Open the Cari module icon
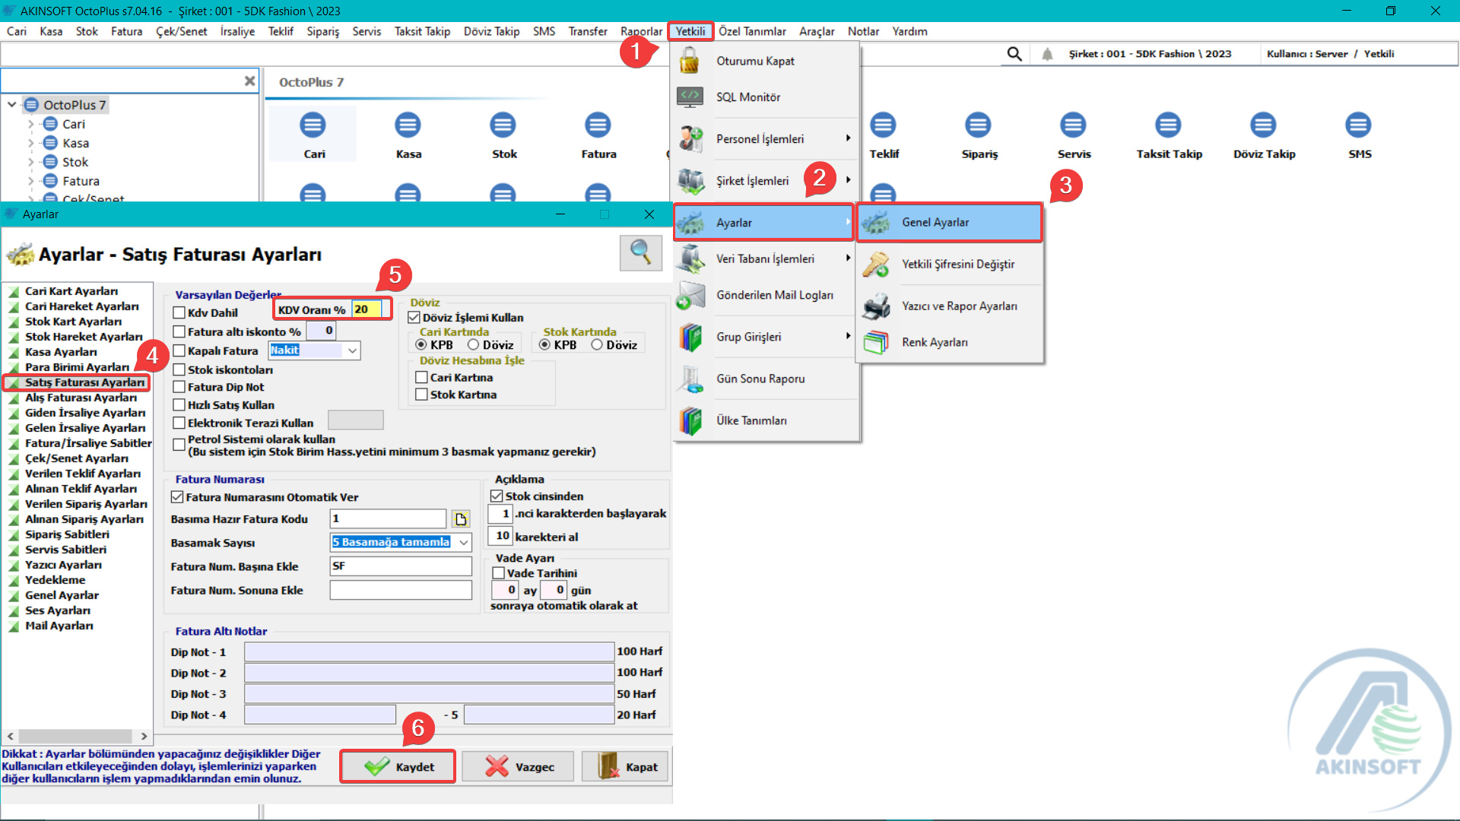The height and width of the screenshot is (821, 1460). (313, 125)
